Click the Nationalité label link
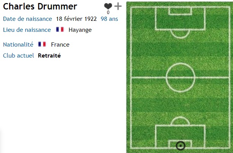The image size is (233, 153). (18, 44)
